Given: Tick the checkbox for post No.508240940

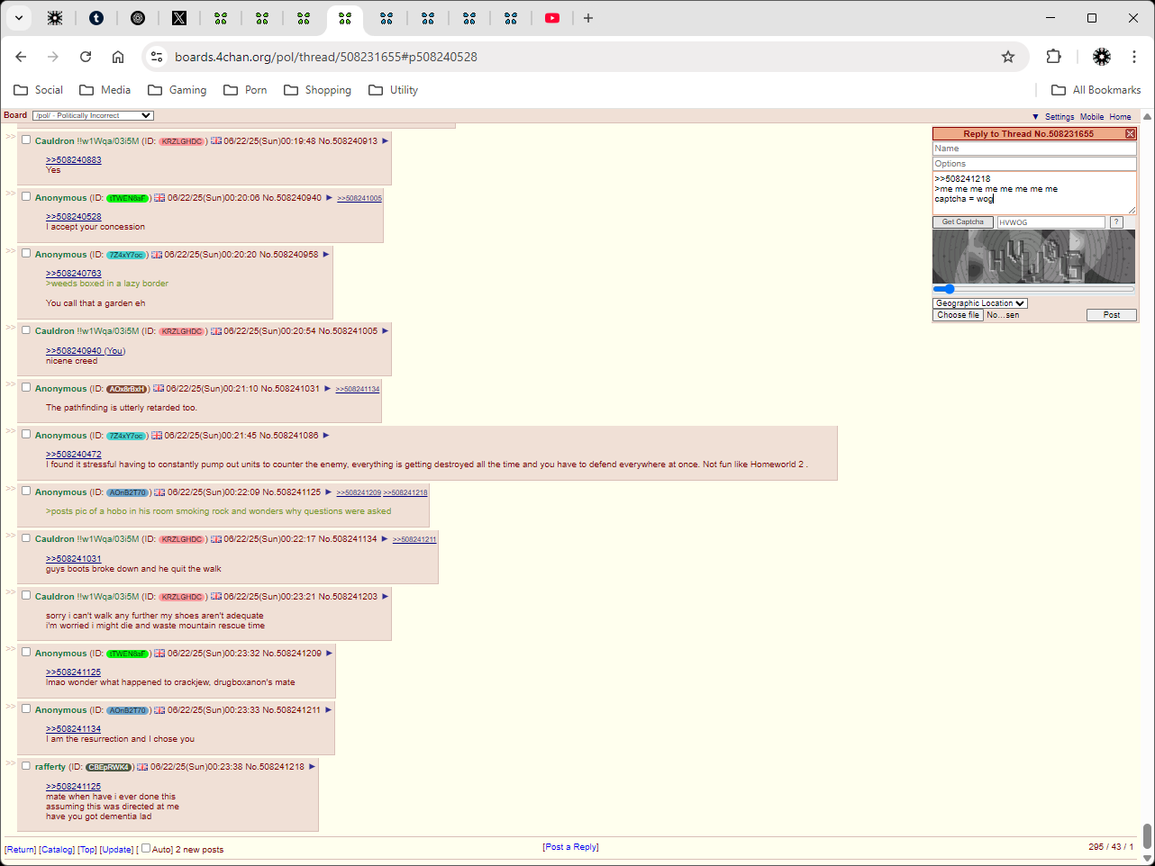Looking at the screenshot, I should (x=26, y=196).
